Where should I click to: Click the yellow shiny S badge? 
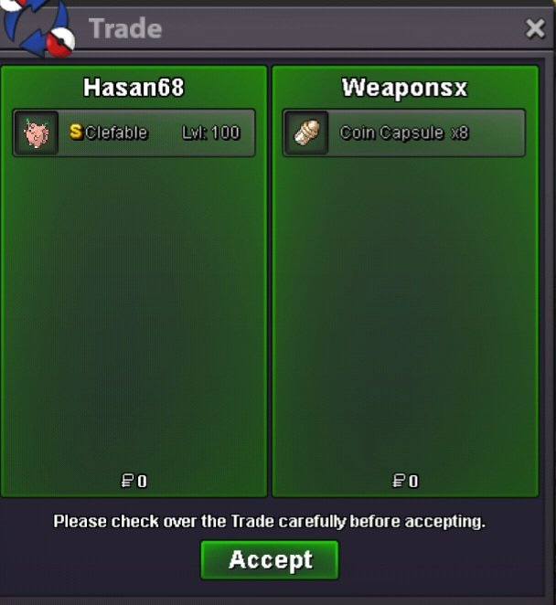[76, 132]
